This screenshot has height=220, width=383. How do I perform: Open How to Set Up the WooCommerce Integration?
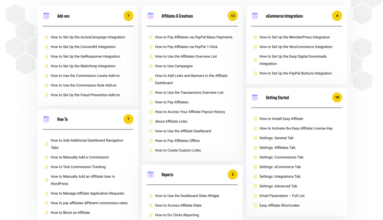(296, 47)
